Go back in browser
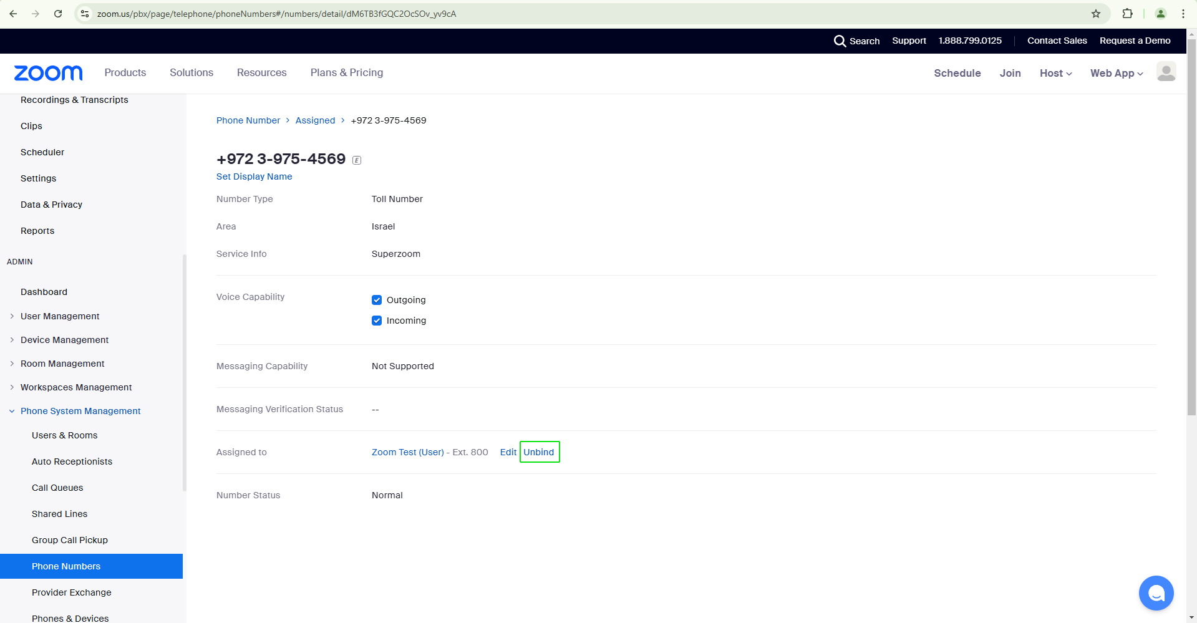The width and height of the screenshot is (1197, 623). coord(13,14)
